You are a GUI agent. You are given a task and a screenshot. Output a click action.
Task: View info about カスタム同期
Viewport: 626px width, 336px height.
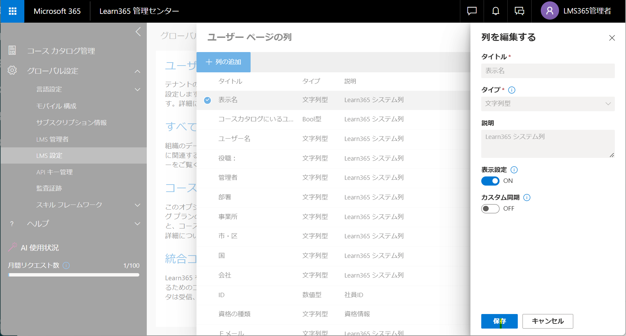(527, 197)
